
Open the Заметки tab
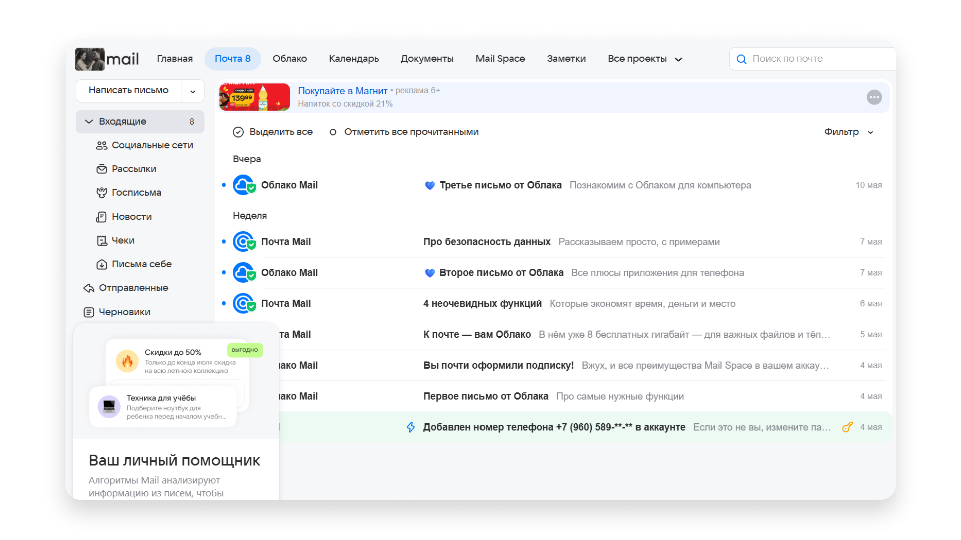point(566,59)
